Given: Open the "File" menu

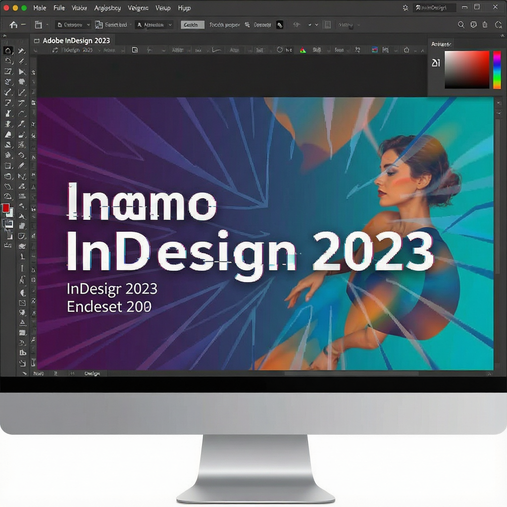Looking at the screenshot, I should (x=59, y=8).
